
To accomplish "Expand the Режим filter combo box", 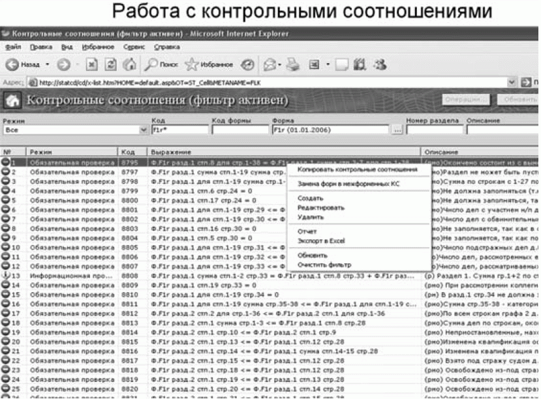I will click(x=144, y=130).
